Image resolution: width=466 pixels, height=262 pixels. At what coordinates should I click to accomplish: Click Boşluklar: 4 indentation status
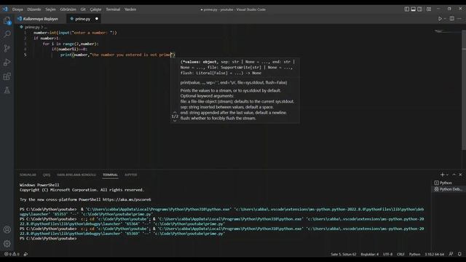point(369,254)
